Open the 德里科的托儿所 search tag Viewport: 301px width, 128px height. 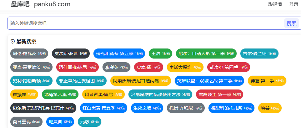pos(231,108)
